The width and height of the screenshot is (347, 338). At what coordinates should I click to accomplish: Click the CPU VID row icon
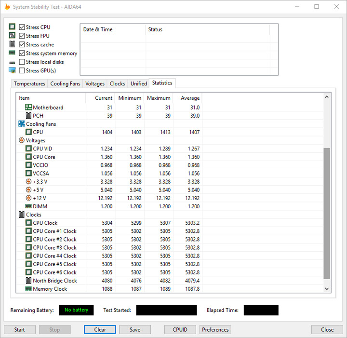28,149
